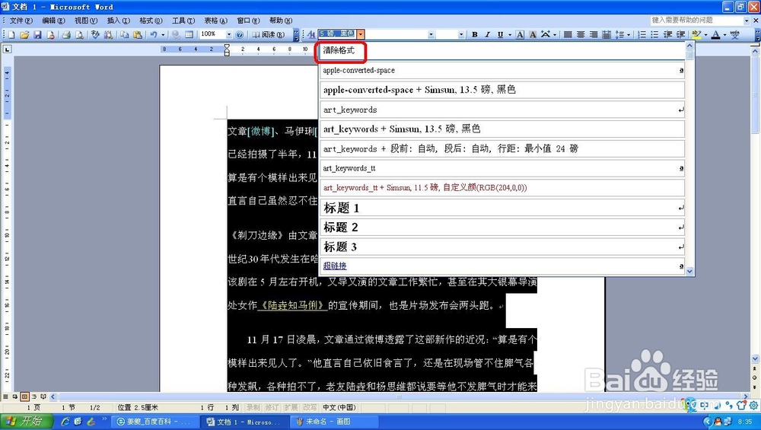The width and height of the screenshot is (761, 430).
Task: Open print preview magnifier icon
Action: 79,35
